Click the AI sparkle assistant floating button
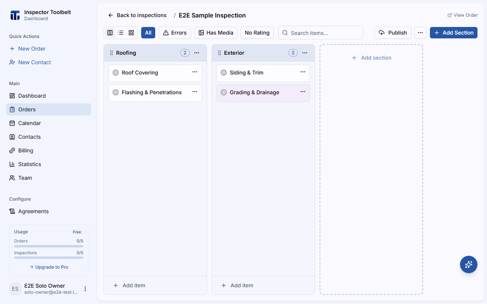 (469, 264)
